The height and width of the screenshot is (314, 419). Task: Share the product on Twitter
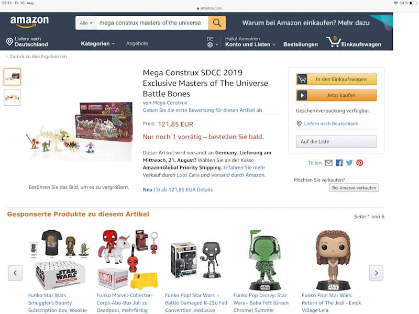(x=349, y=163)
